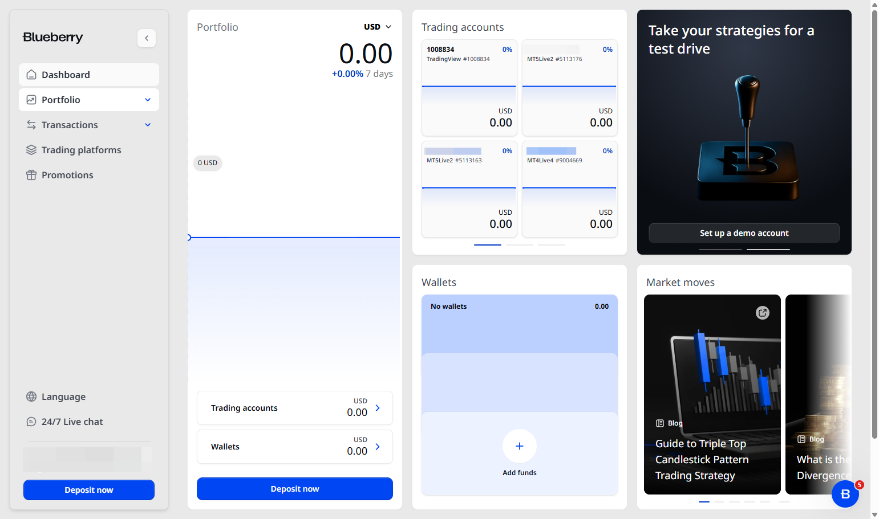Open the Language menu item
Image resolution: width=879 pixels, height=519 pixels.
click(x=89, y=397)
